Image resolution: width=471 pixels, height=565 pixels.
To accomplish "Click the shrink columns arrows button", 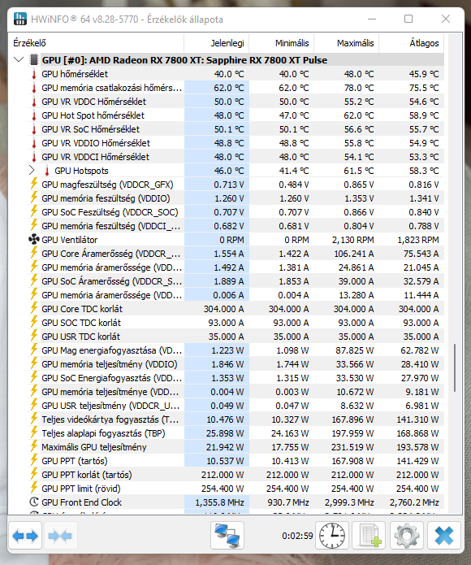I will 60,537.
